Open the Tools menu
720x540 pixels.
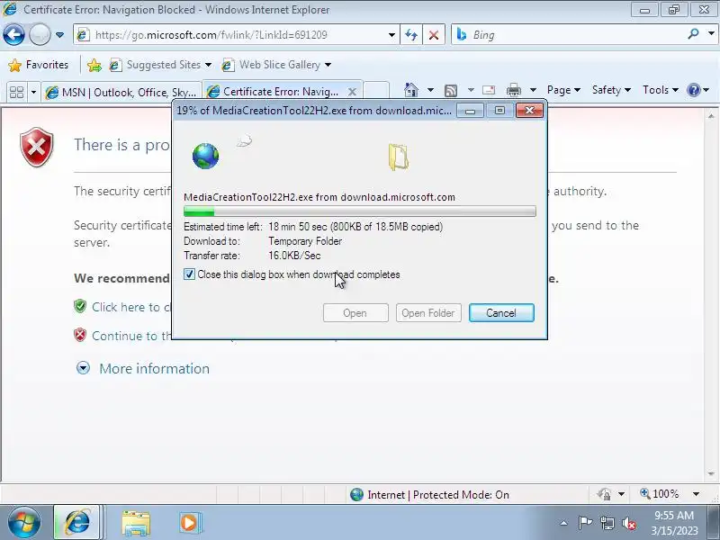pos(661,90)
